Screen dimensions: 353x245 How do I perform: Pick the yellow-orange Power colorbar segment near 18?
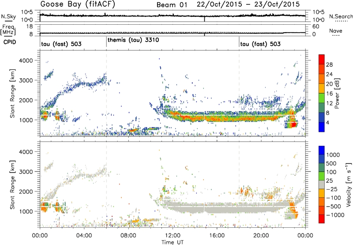coord(322,88)
